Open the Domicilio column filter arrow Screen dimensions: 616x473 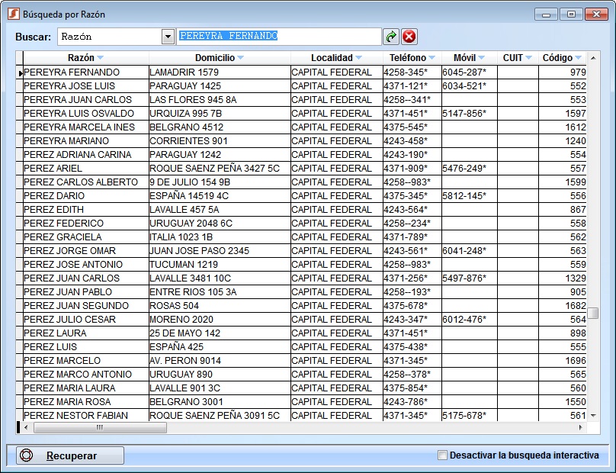click(x=240, y=58)
